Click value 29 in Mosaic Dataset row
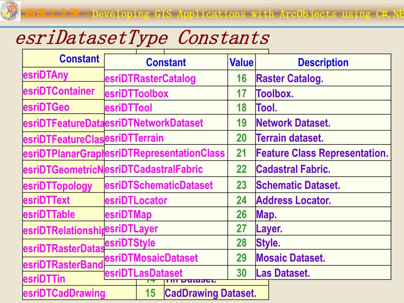This screenshot has height=303, width=404. (241, 258)
